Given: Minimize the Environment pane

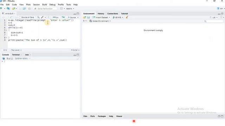Looking at the screenshot, I should pyautogui.click(x=219, y=14).
